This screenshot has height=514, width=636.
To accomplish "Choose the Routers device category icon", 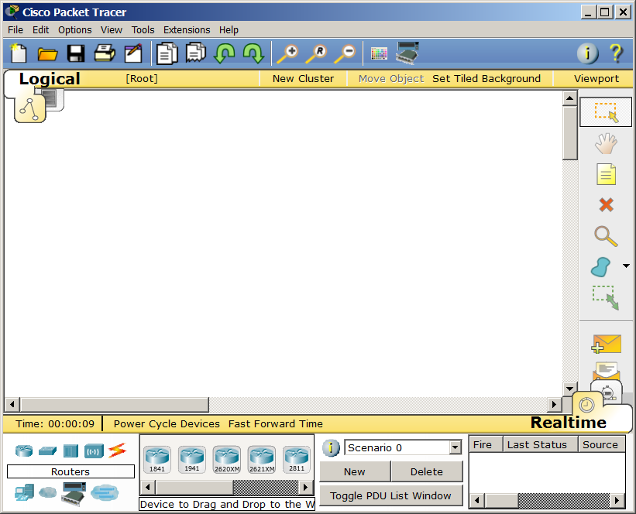I will 24,451.
